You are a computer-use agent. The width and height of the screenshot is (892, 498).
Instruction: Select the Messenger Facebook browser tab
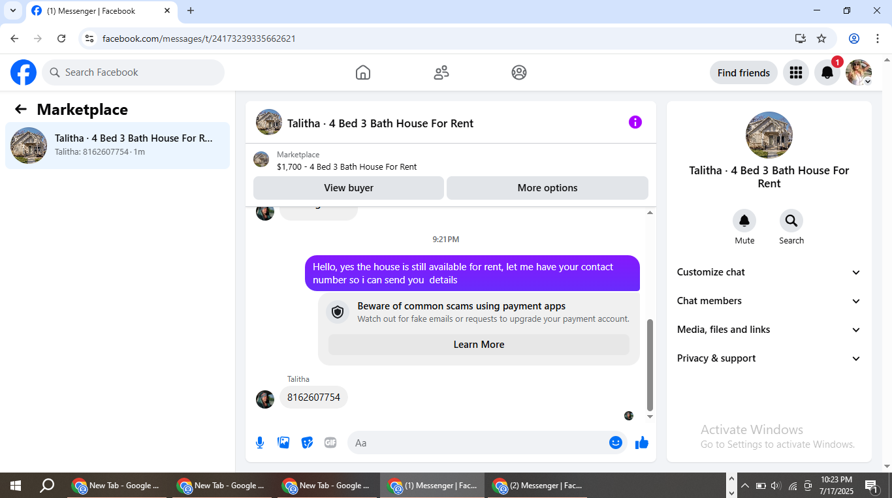tap(101, 11)
